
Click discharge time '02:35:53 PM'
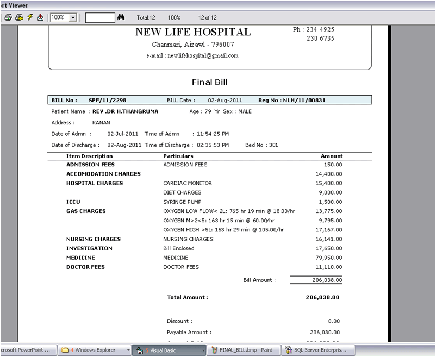coord(213,145)
